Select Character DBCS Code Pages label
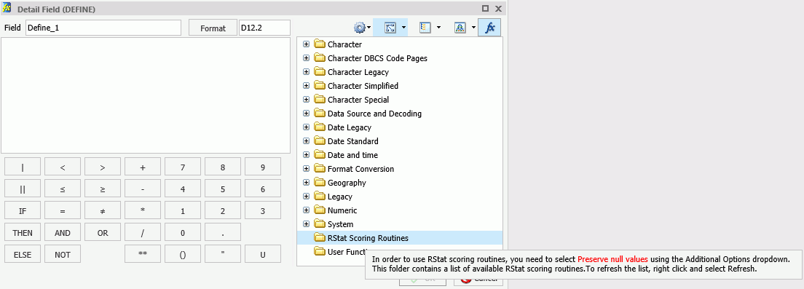 click(x=377, y=58)
